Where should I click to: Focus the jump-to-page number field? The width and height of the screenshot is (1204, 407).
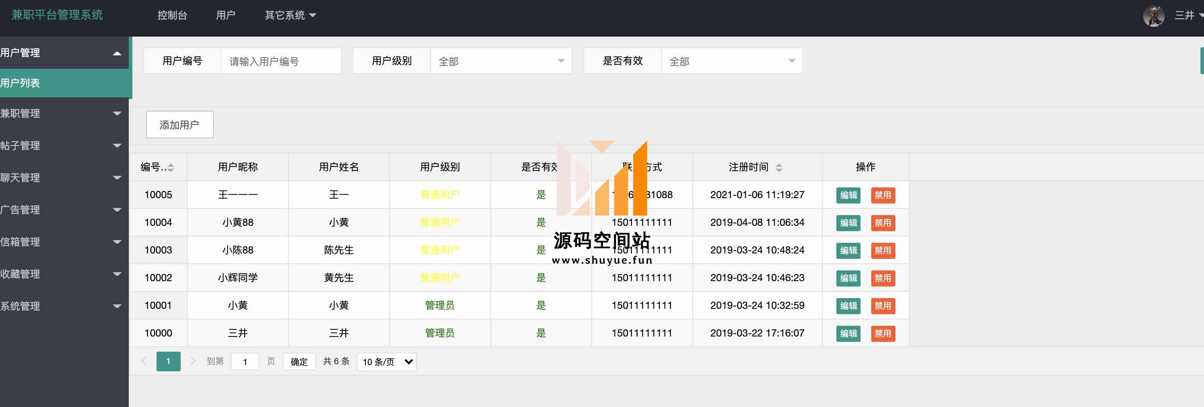(x=245, y=362)
